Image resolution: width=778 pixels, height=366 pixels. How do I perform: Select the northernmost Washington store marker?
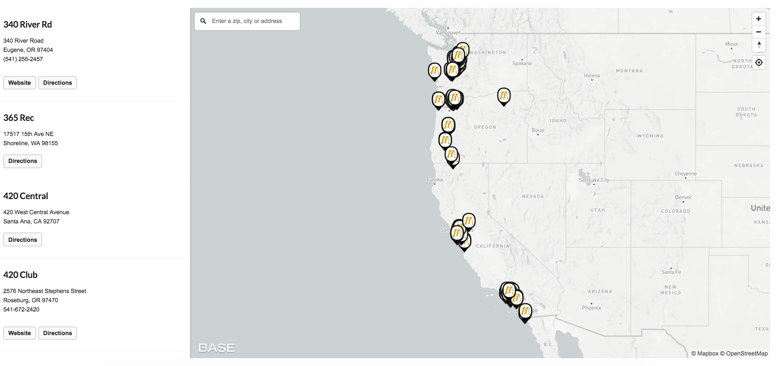pos(463,49)
